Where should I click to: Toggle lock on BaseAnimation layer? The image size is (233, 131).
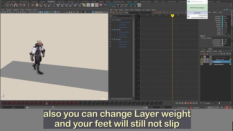click(202, 64)
